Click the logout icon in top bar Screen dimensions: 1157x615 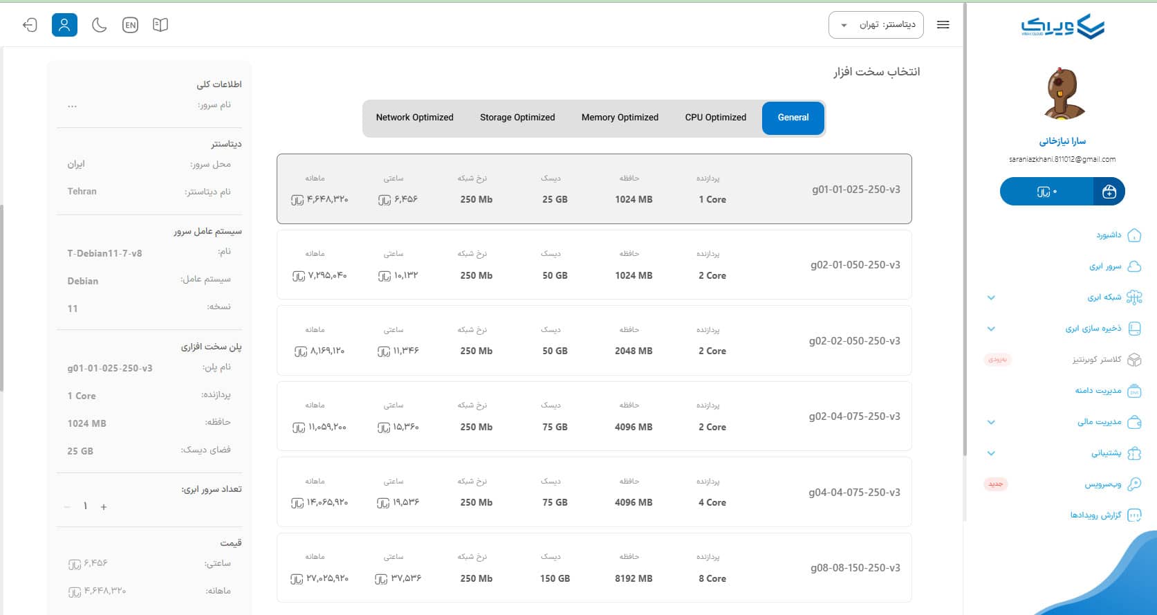(30, 25)
